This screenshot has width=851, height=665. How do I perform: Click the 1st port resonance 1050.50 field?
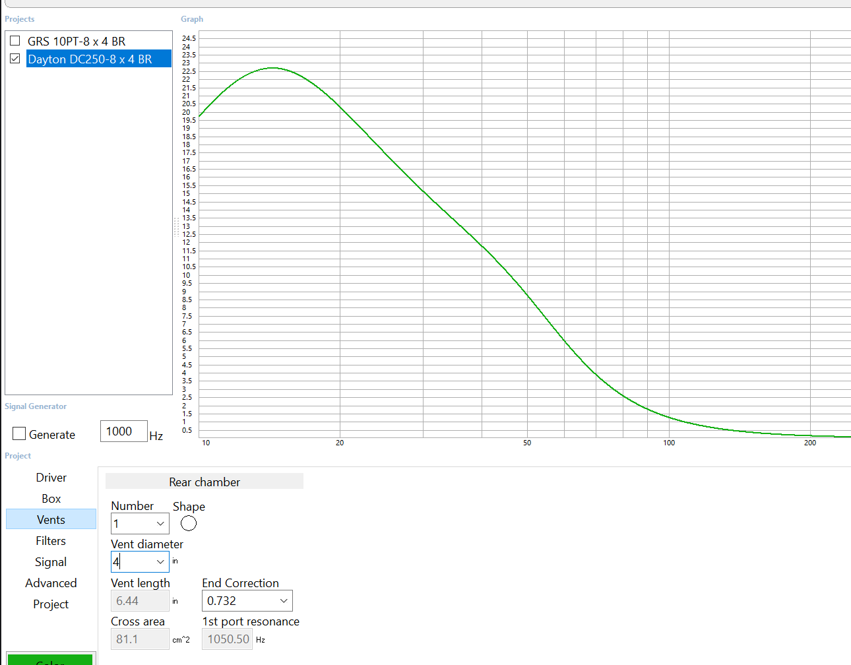[227, 639]
